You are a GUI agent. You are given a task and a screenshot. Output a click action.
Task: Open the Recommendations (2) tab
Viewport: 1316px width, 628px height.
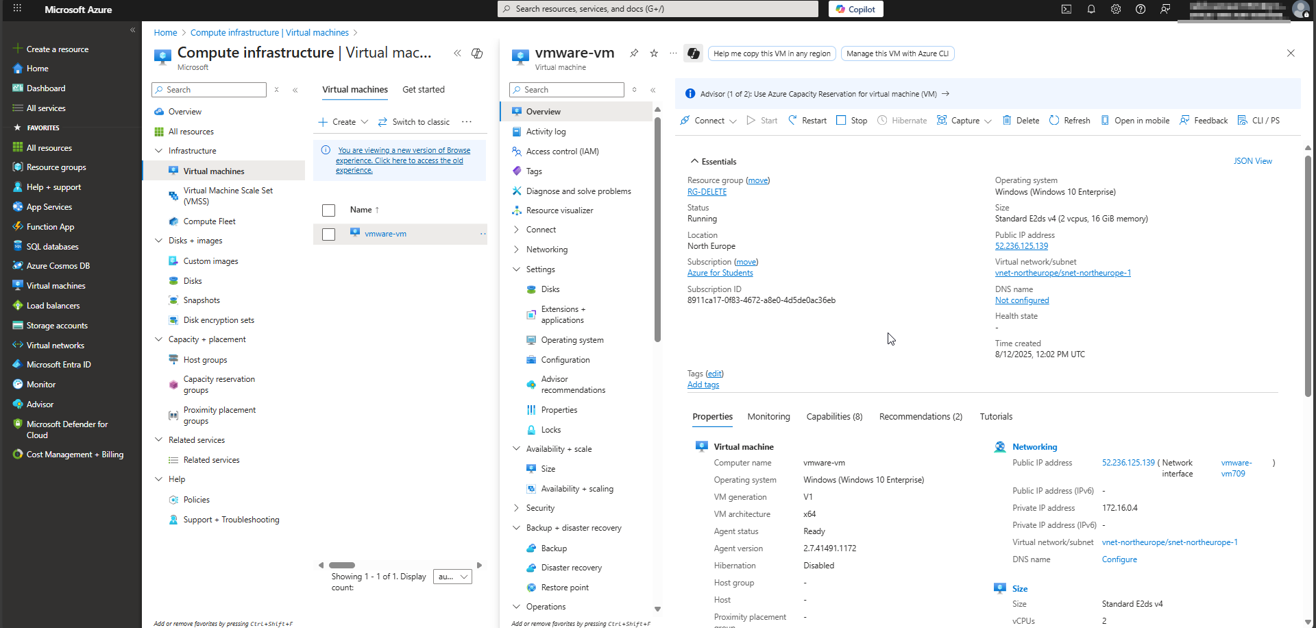pyautogui.click(x=921, y=417)
